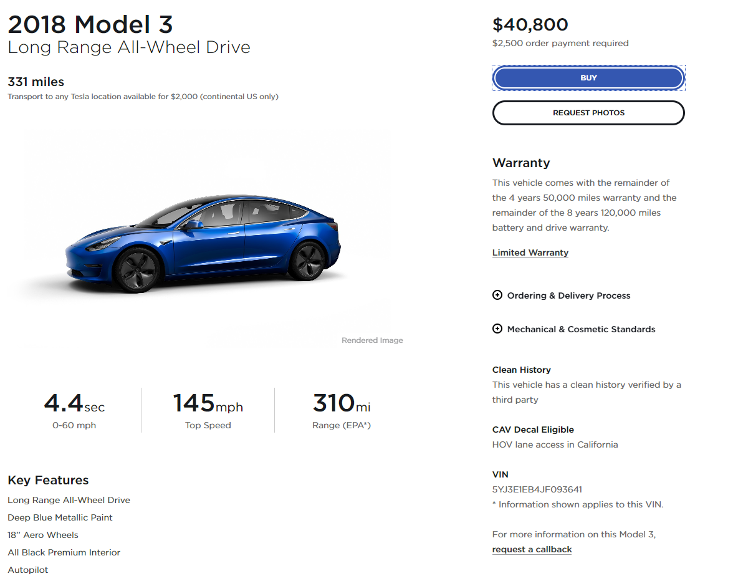Screen dimensions: 733x576
Task: Click the Warranty heading
Action: pyautogui.click(x=521, y=163)
